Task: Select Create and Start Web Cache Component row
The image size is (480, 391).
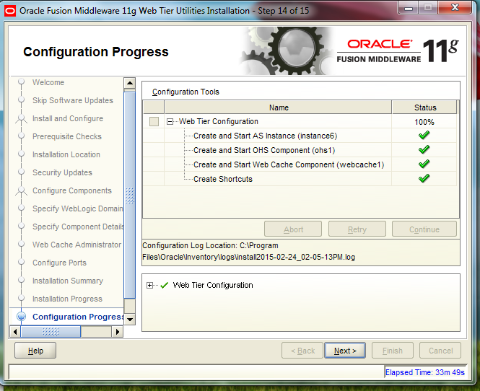Action: click(x=289, y=164)
